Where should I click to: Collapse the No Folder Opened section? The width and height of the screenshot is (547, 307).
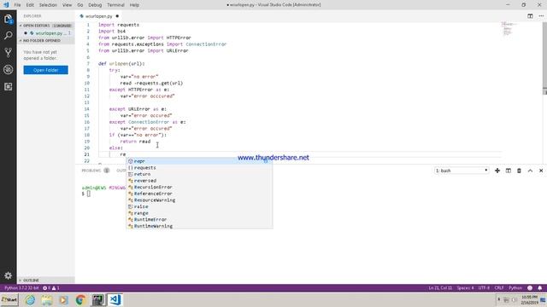coord(45,40)
